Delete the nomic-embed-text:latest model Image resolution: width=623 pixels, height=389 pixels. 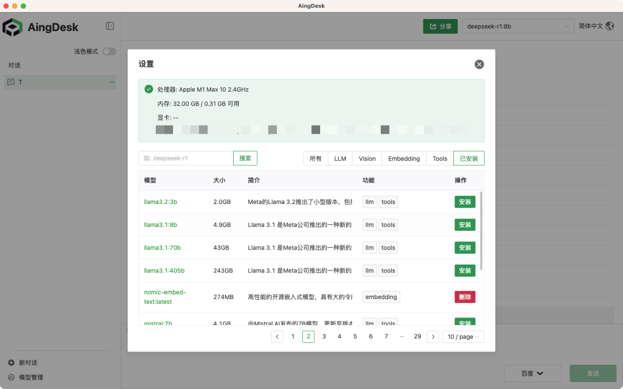coord(465,297)
